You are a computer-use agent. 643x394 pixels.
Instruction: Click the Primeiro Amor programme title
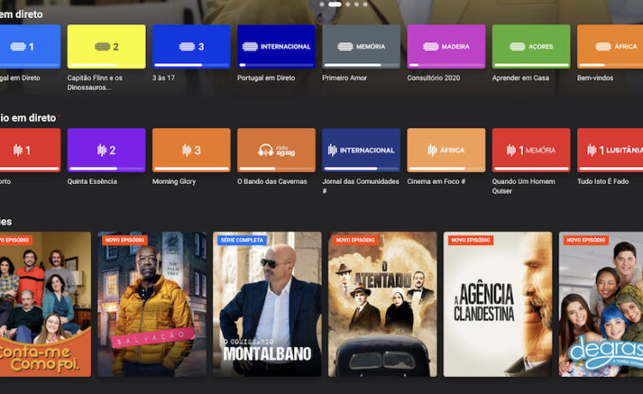(345, 78)
